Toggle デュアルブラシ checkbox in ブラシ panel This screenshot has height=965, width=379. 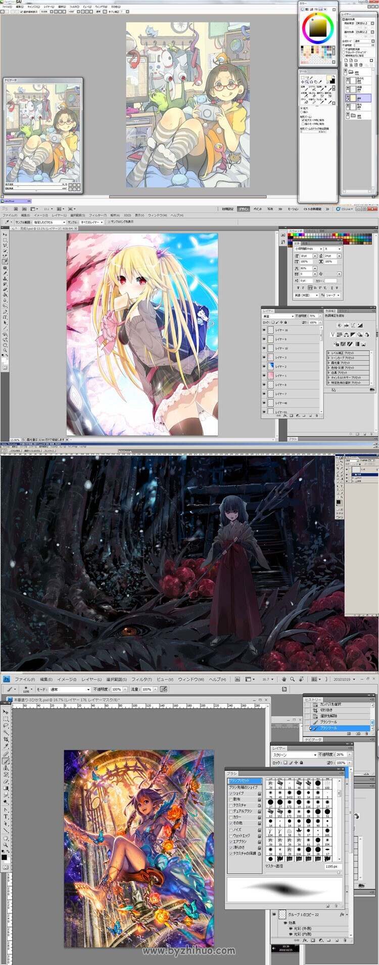231,811
